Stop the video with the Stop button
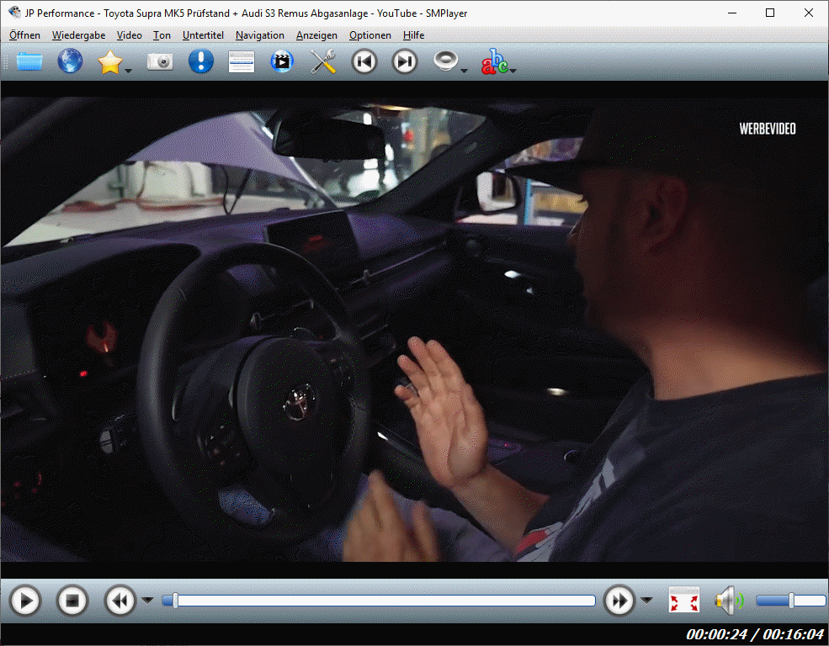 (x=72, y=601)
